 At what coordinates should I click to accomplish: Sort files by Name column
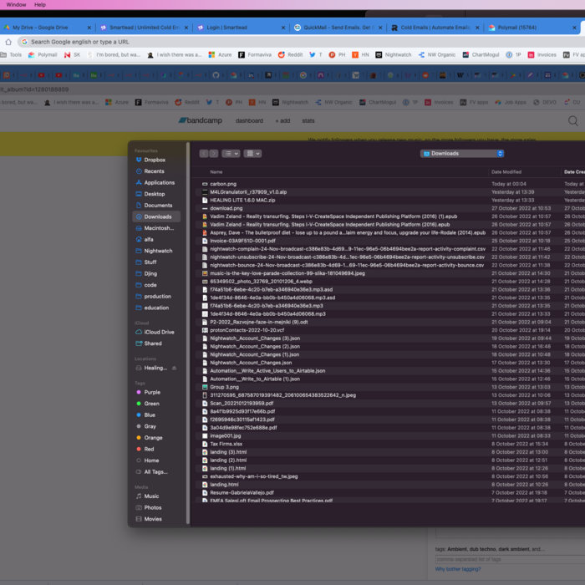216,172
